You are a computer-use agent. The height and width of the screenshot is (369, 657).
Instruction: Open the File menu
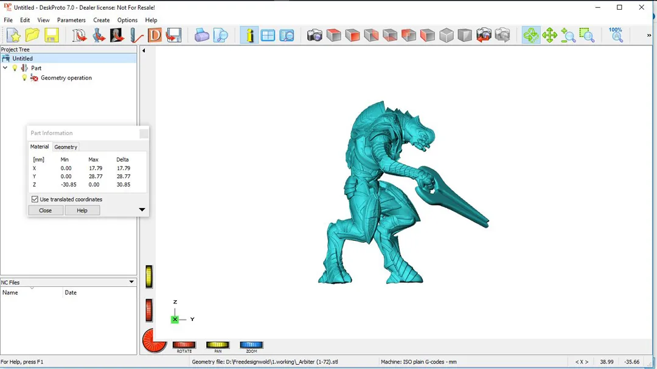tap(8, 20)
